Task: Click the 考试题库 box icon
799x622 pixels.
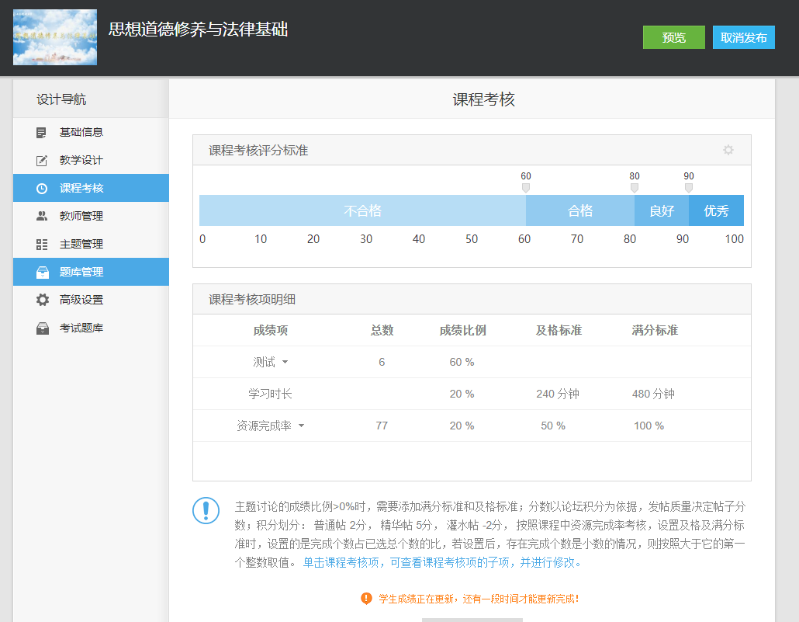Action: pos(42,328)
